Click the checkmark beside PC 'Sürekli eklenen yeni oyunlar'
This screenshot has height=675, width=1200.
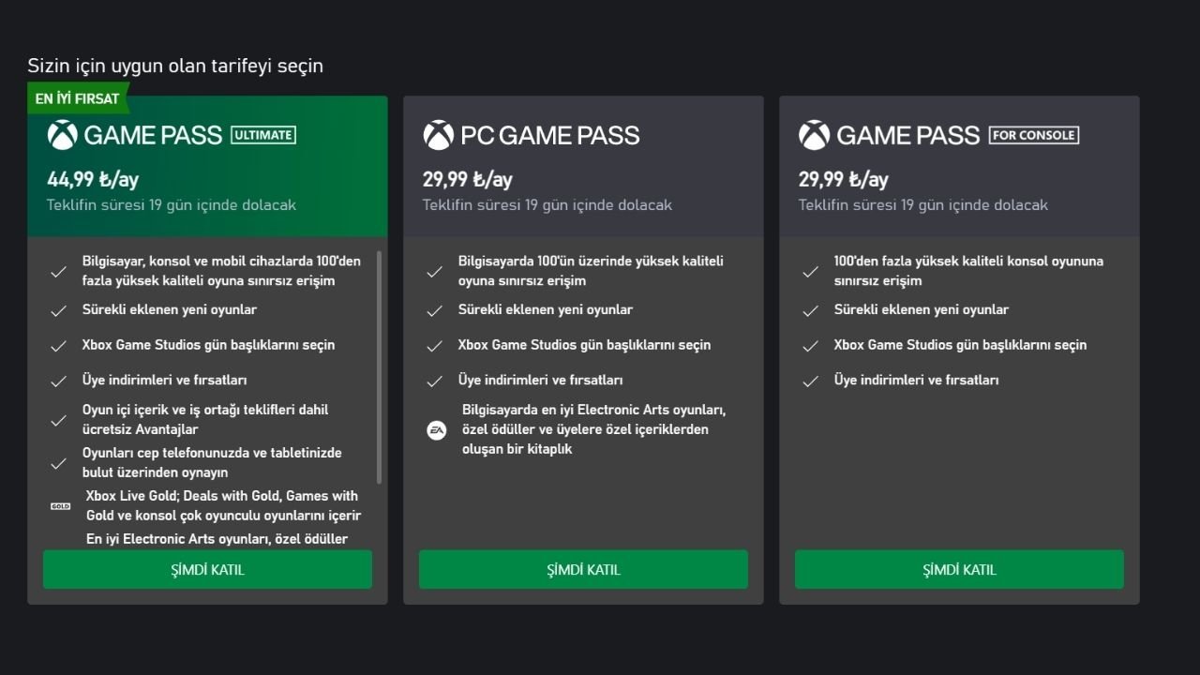[434, 310]
